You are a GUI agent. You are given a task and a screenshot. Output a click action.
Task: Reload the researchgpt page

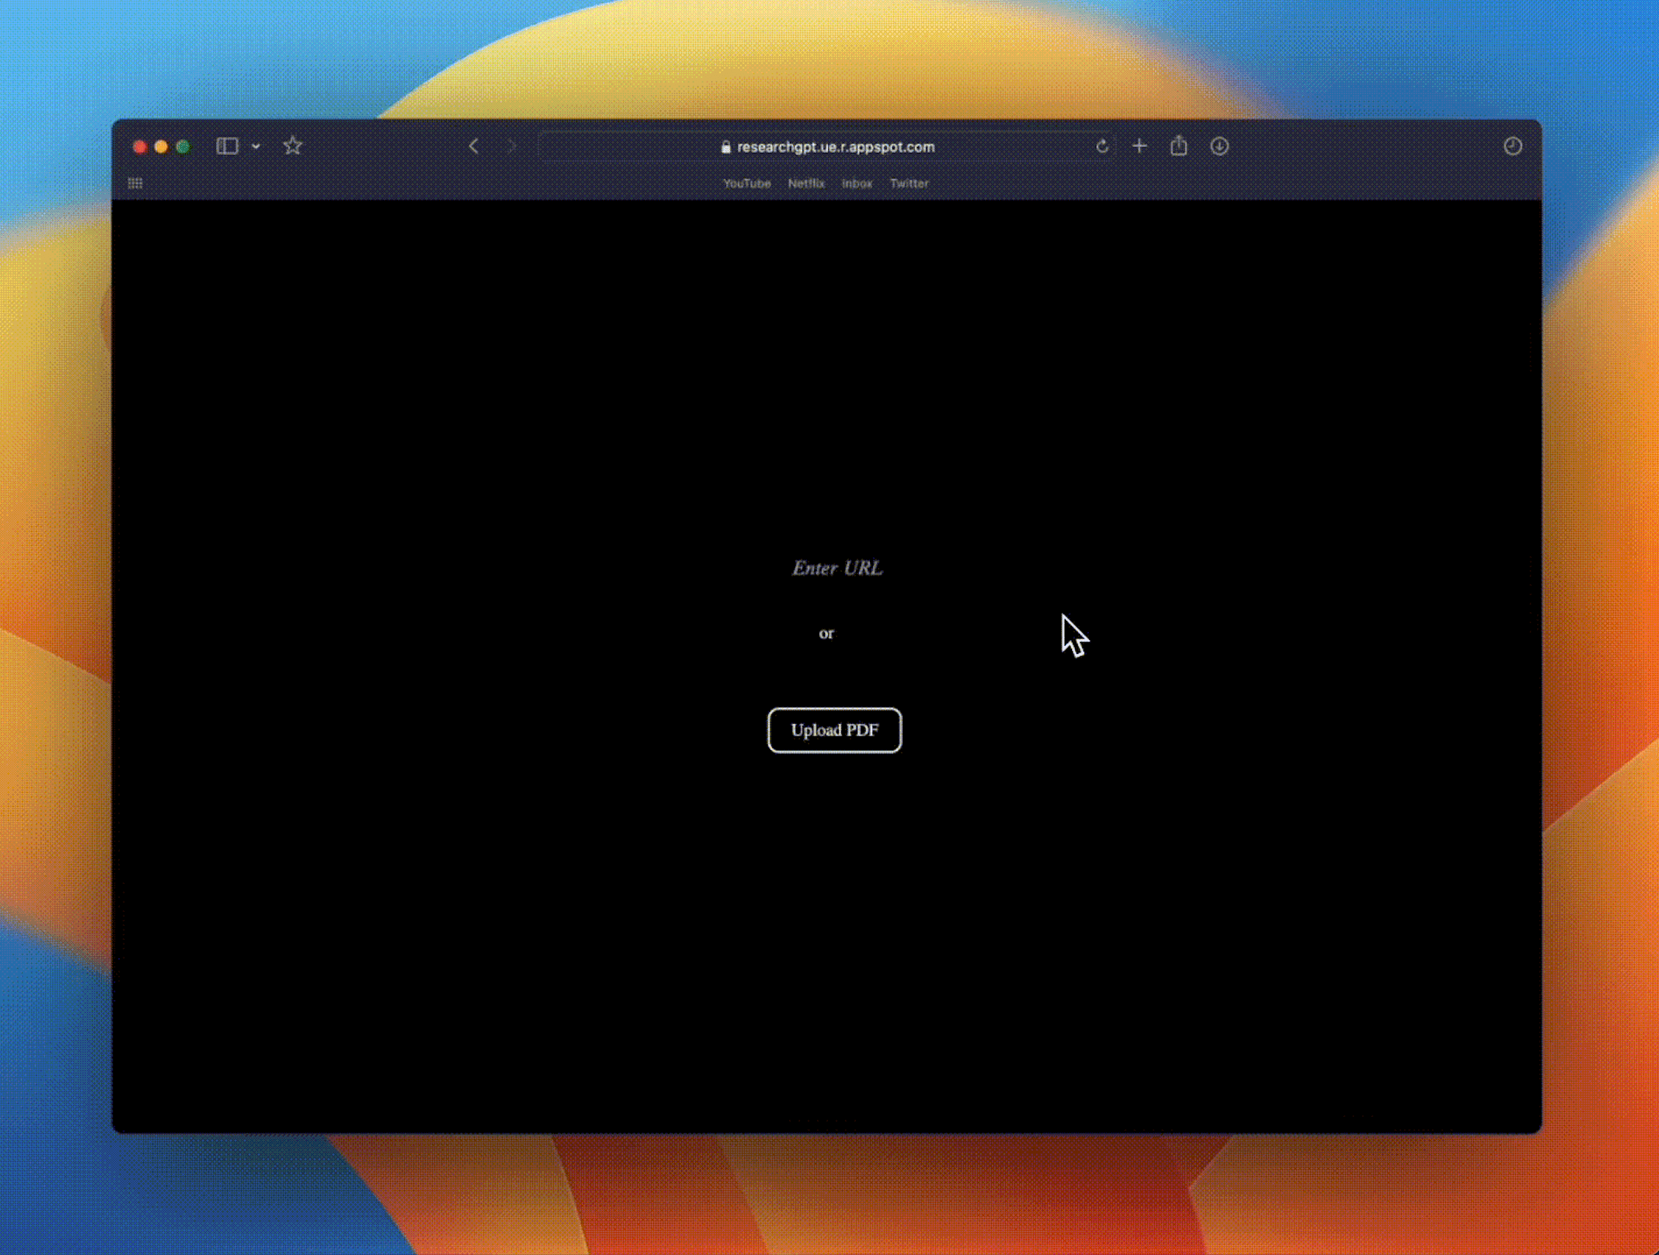(1102, 146)
